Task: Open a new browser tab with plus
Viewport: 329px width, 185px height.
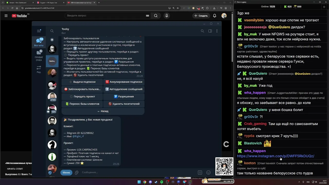Action: point(99,3)
